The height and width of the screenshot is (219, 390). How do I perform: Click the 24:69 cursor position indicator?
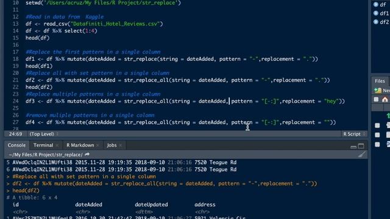(15, 134)
